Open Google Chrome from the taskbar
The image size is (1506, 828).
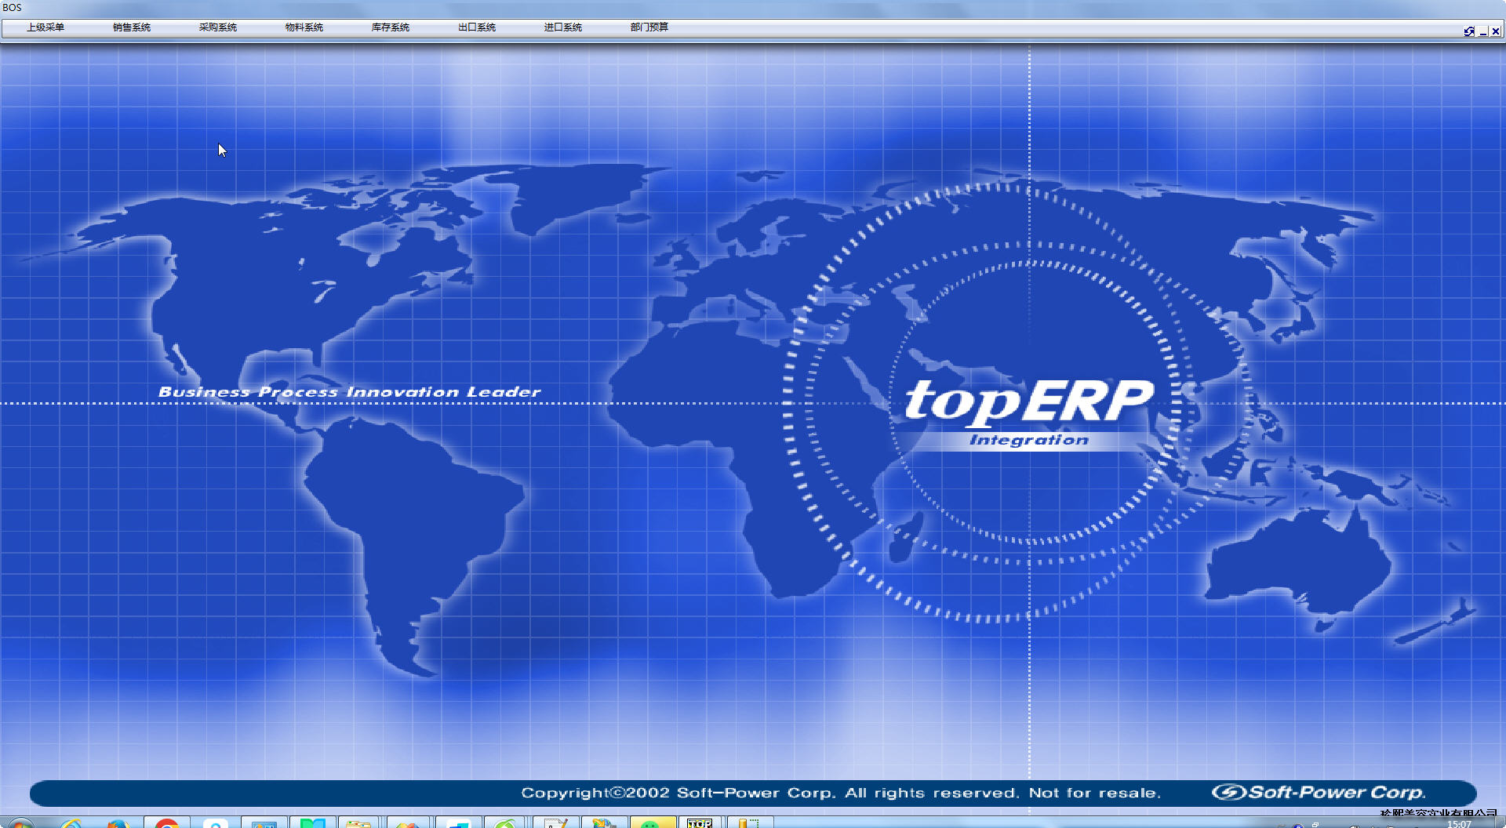166,823
